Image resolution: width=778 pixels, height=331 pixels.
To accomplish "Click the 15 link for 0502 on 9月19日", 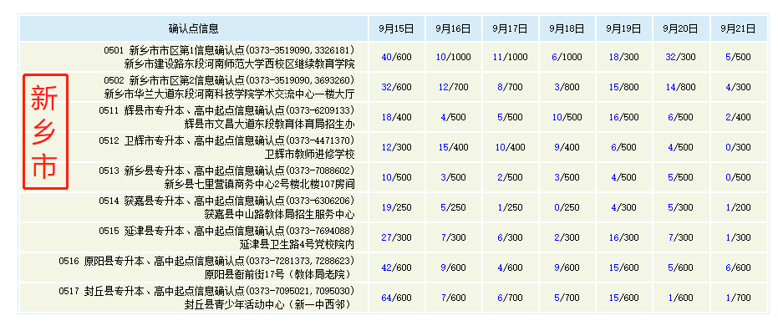I will pyautogui.click(x=614, y=87).
